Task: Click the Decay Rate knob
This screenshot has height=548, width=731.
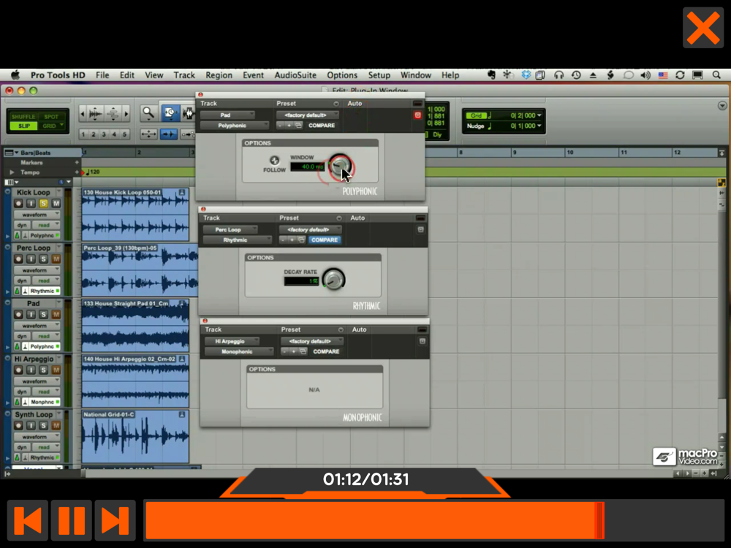Action: click(333, 280)
